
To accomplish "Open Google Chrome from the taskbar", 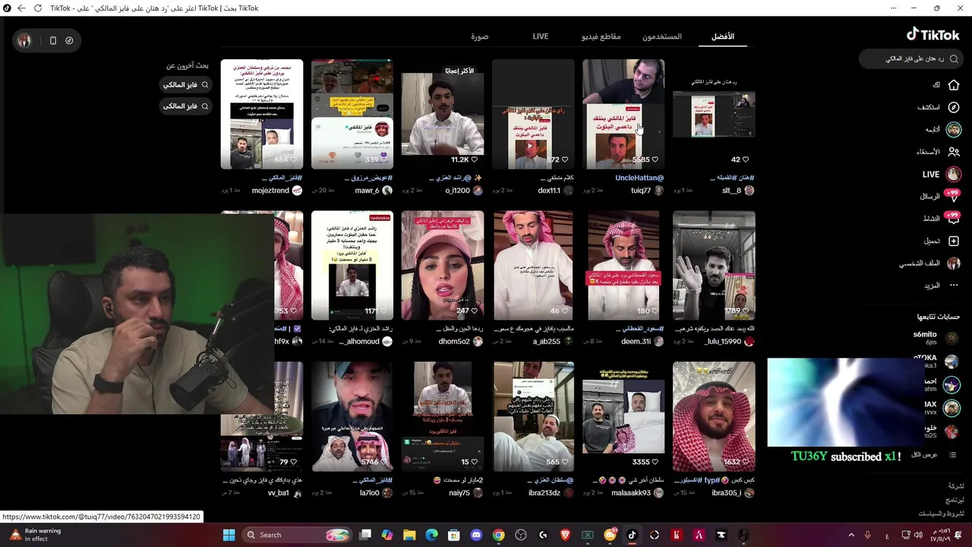I will 498,535.
